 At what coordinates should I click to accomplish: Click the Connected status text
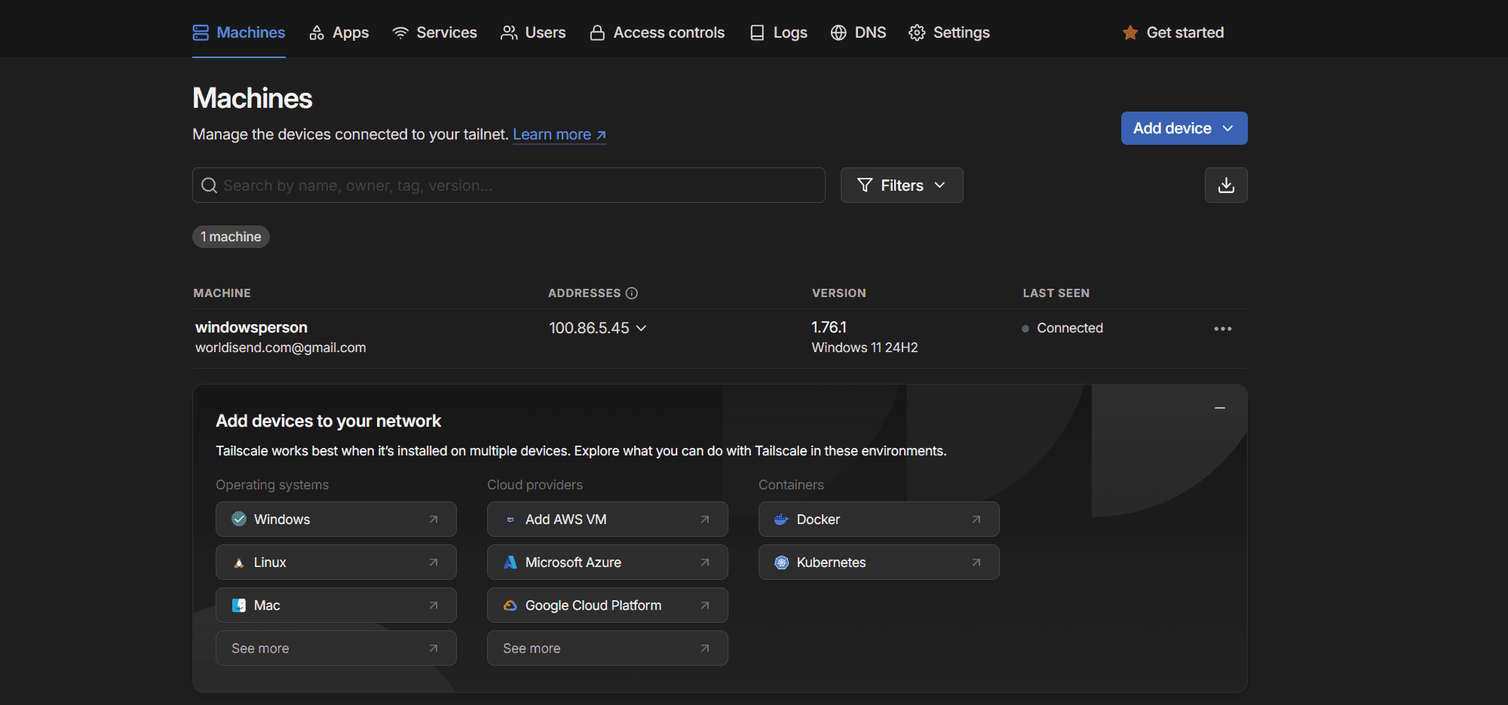(1070, 328)
